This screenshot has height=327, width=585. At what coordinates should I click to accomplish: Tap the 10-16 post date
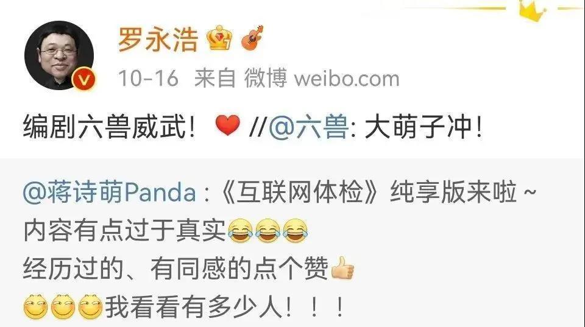coord(148,79)
